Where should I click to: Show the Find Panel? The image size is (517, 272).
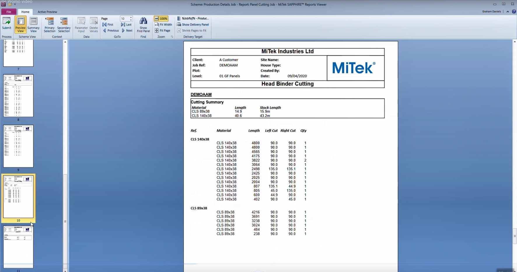click(143, 25)
